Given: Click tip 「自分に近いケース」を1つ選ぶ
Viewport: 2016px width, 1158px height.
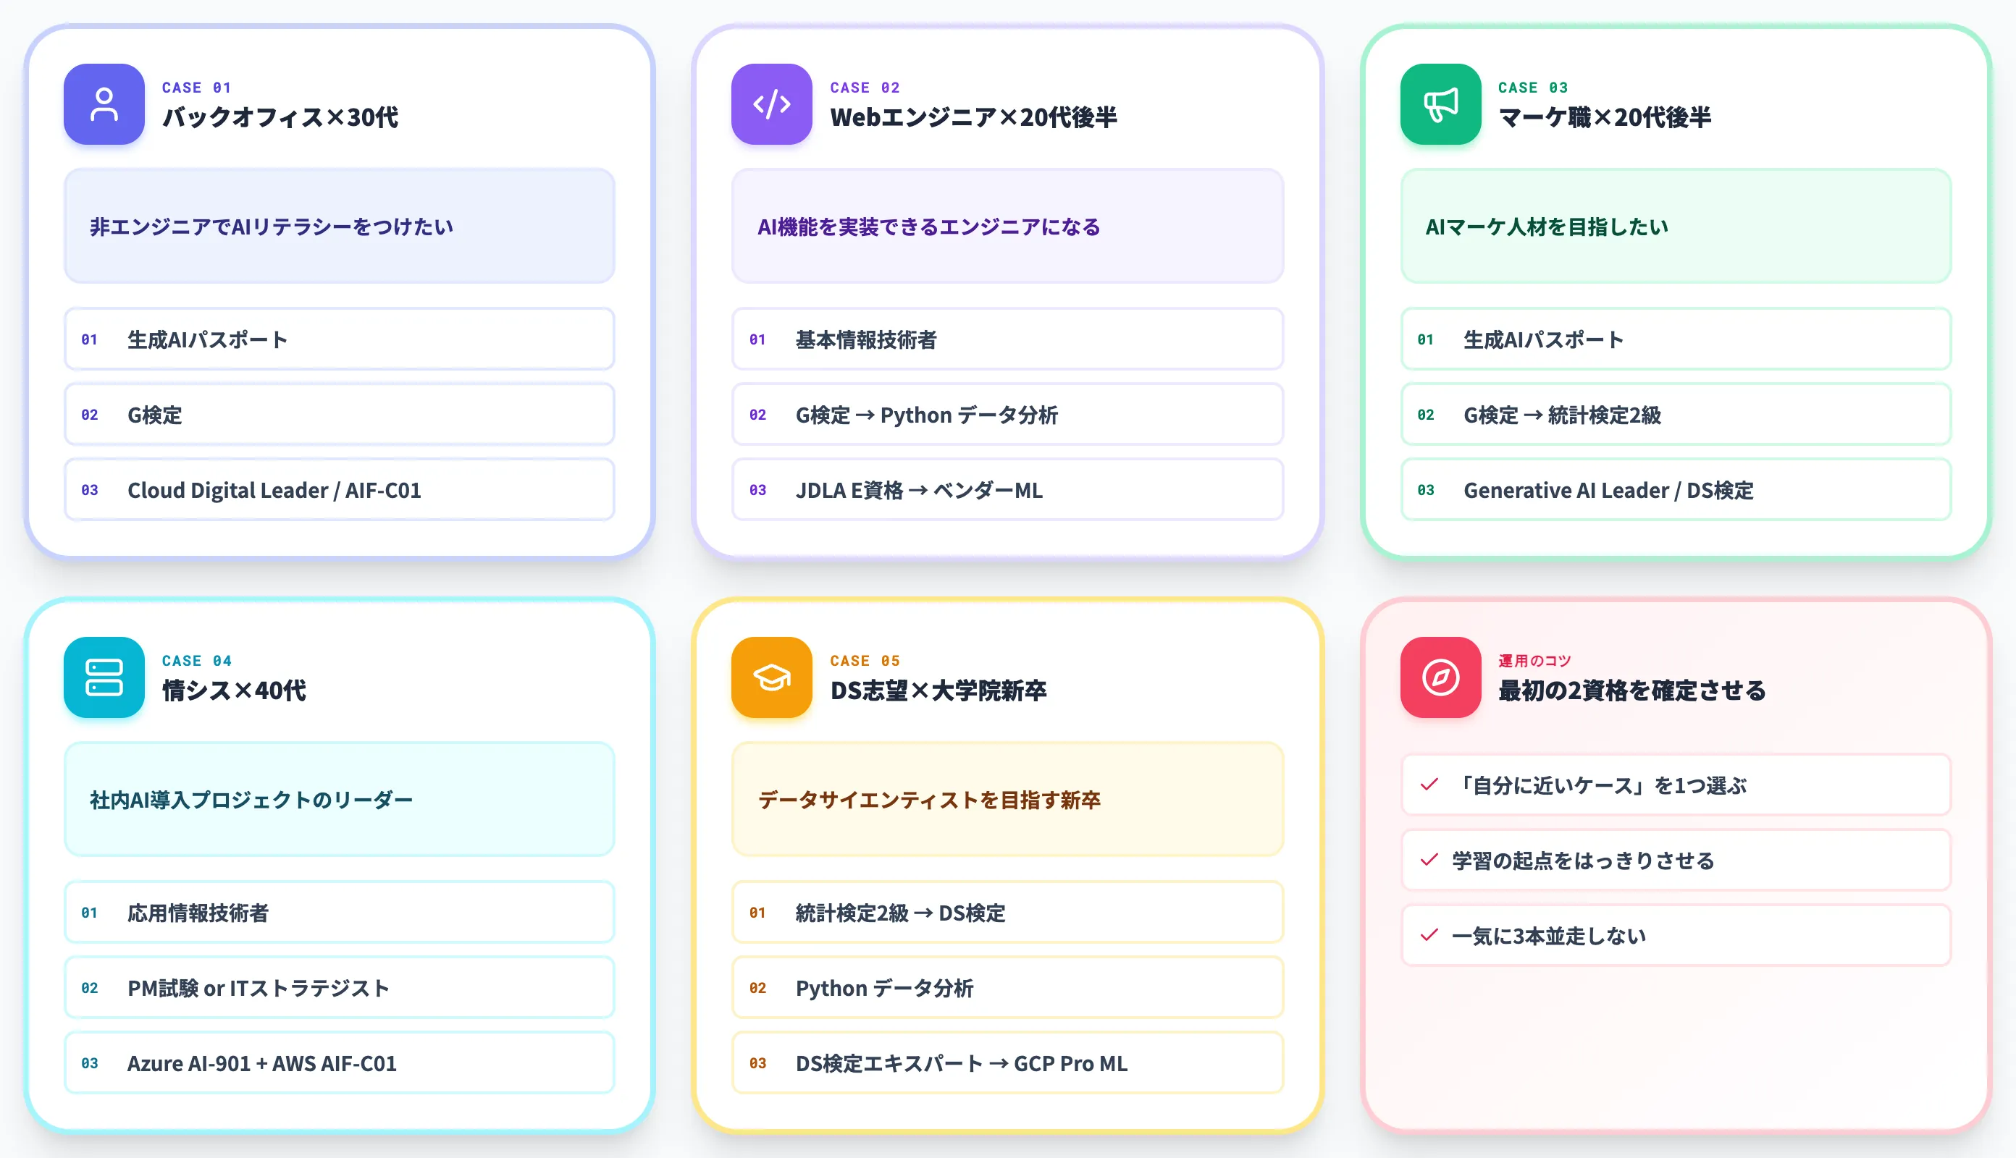Looking at the screenshot, I should (1676, 785).
